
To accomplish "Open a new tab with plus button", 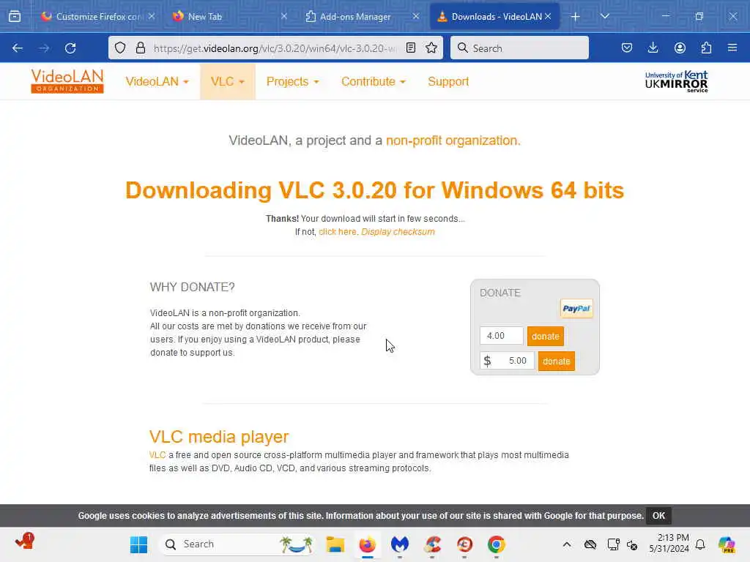I will [576, 17].
